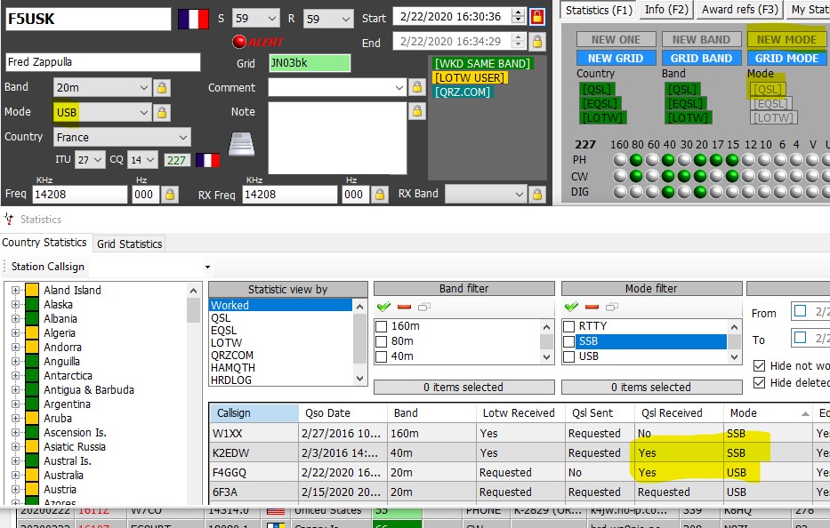Viewport: 830px width, 528px height.
Task: Check the 80m band filter box
Action: tap(381, 341)
